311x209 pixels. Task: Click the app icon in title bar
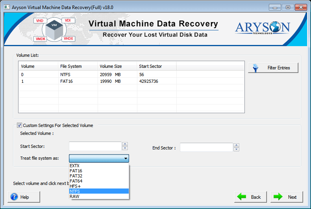coord(7,7)
